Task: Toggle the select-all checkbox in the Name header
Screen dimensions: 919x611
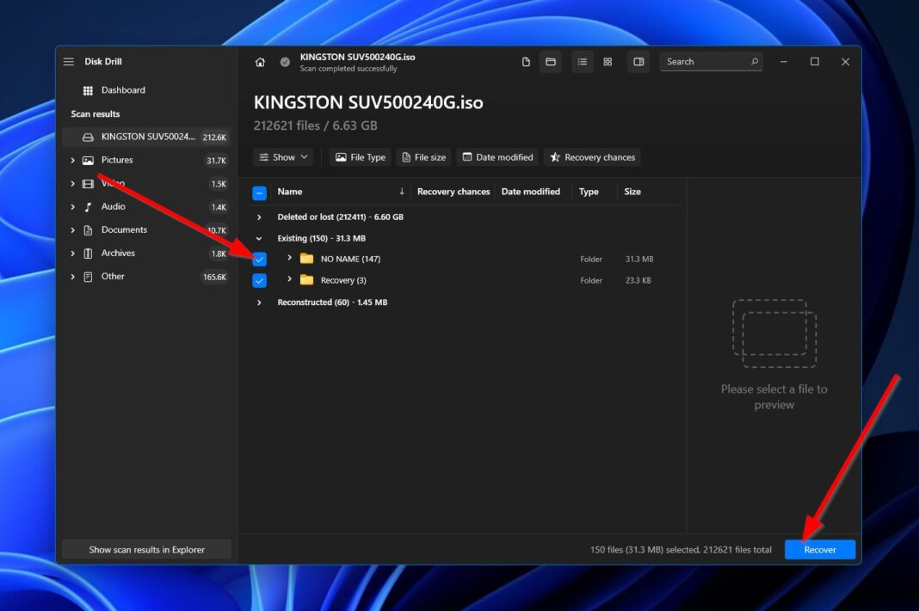Action: click(x=259, y=191)
